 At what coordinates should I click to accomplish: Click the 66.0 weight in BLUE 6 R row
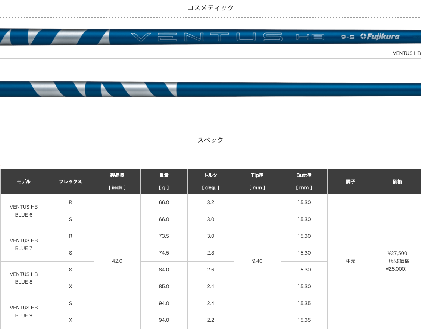pos(164,202)
